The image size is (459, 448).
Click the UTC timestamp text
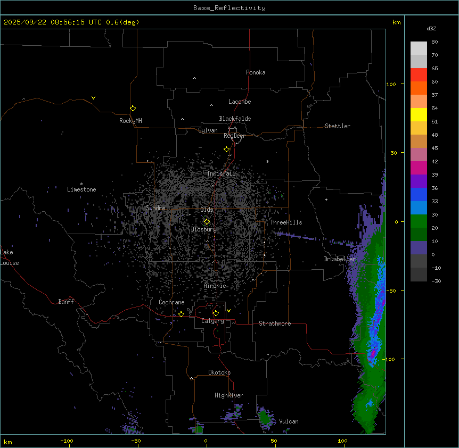(x=71, y=22)
